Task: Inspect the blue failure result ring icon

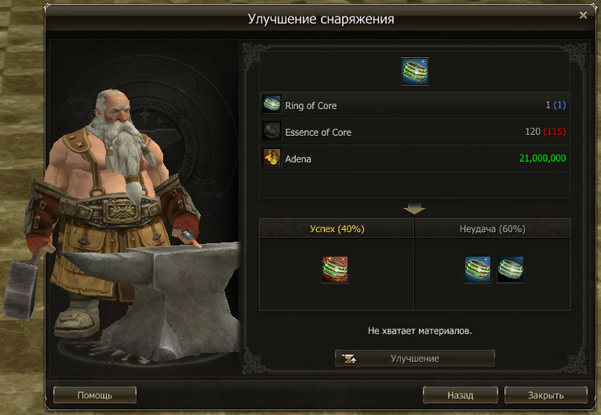Action: tap(478, 269)
